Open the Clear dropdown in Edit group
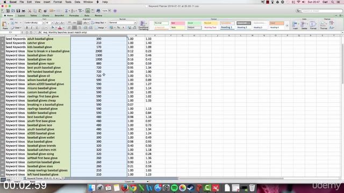Image resolution: width=344 pixels, height=193 pixels. click(17, 28)
